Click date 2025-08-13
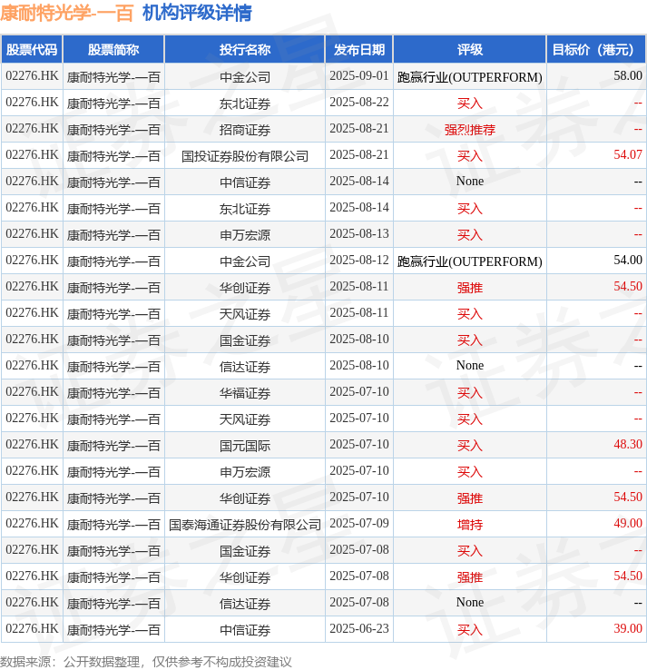This screenshot has height=670, width=647. point(359,234)
